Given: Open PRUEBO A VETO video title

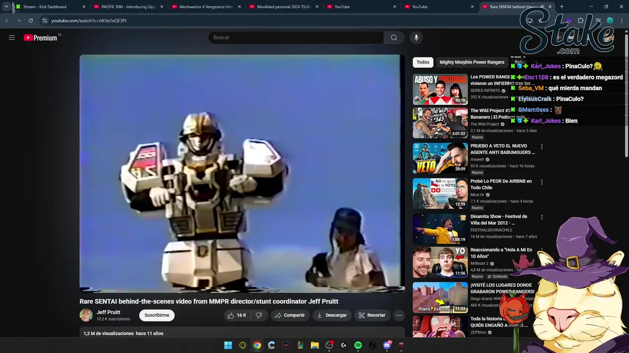Looking at the screenshot, I should [x=502, y=149].
